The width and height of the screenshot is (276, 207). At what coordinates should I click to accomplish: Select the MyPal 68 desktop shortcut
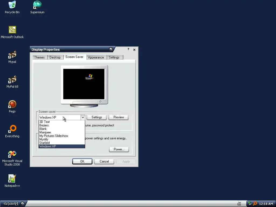(x=12, y=82)
